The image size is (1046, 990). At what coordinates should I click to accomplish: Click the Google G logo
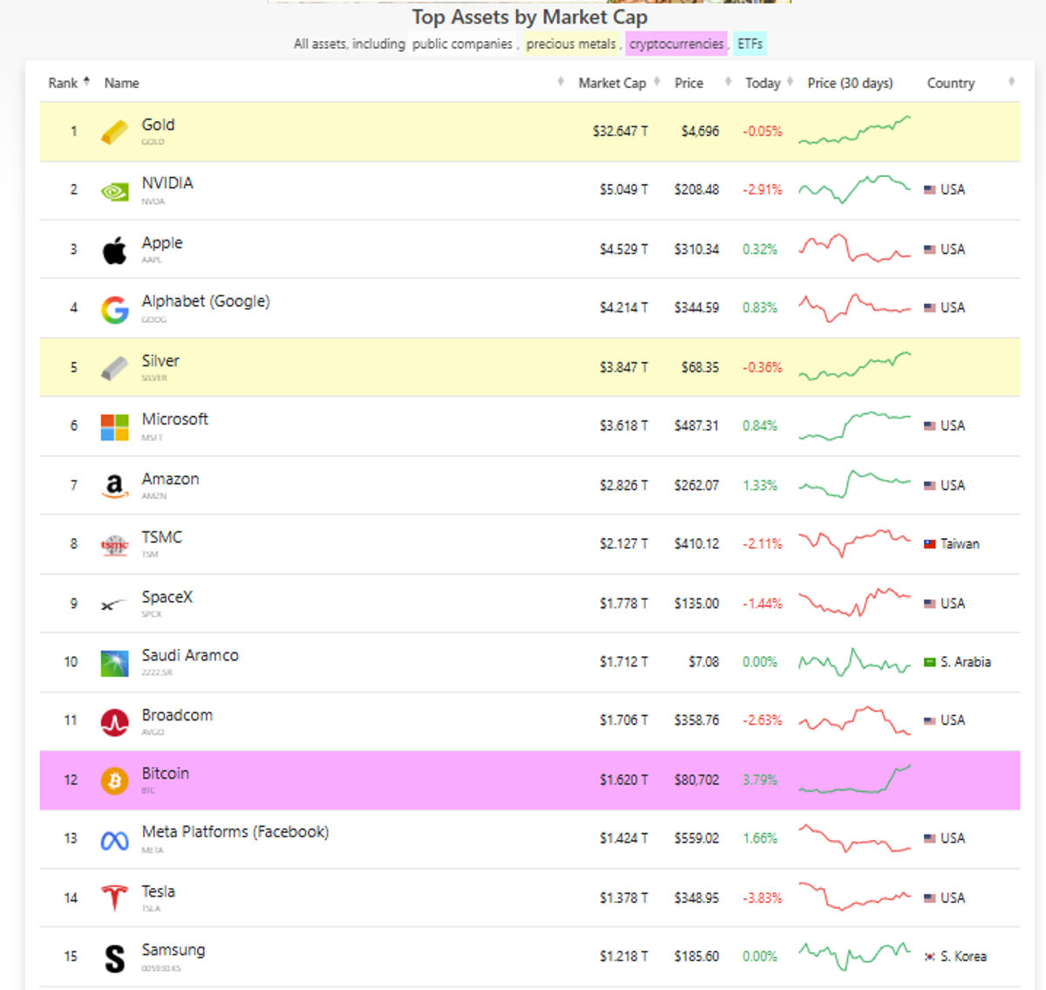pyautogui.click(x=114, y=309)
